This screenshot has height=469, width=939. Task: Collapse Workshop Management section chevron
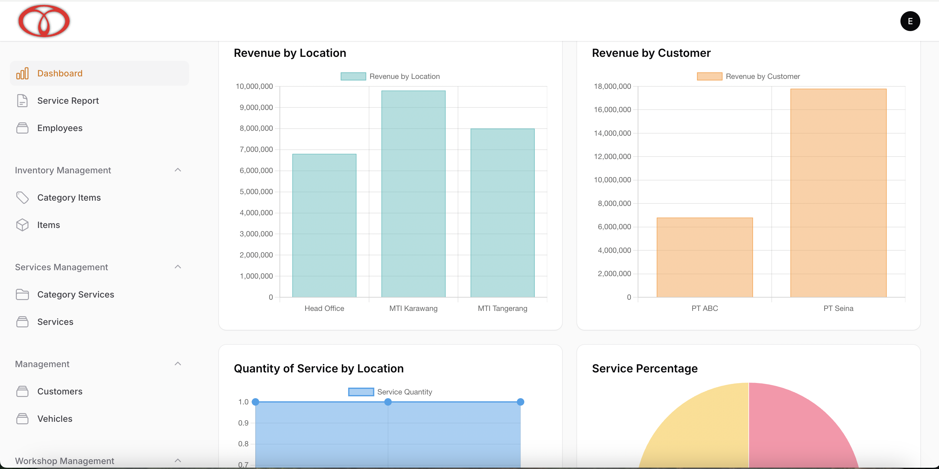178,460
